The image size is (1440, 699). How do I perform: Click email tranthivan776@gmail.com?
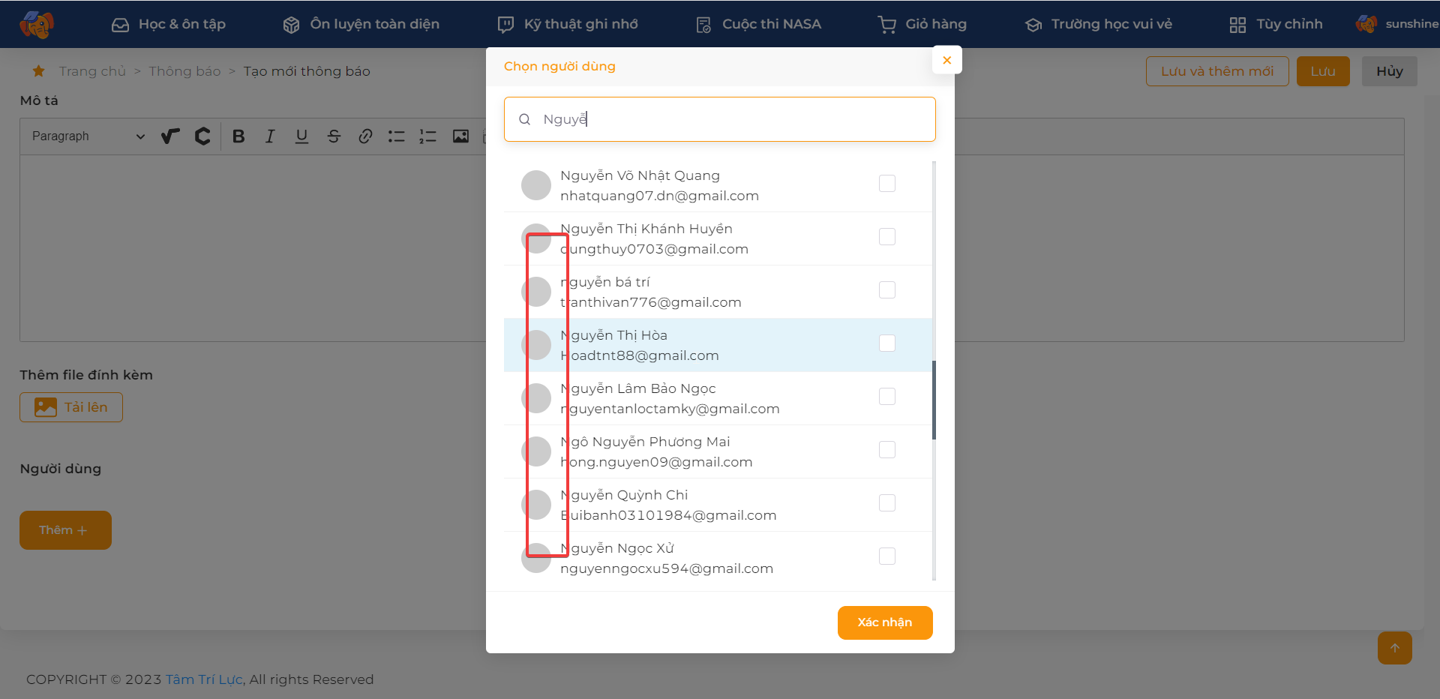coord(651,302)
